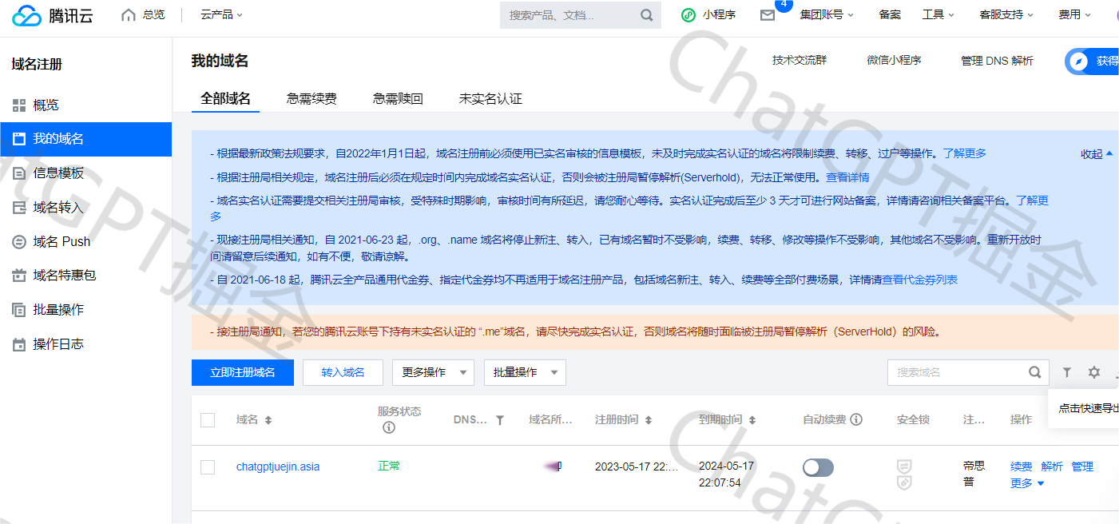Expand the 云产品 dropdown

222,15
